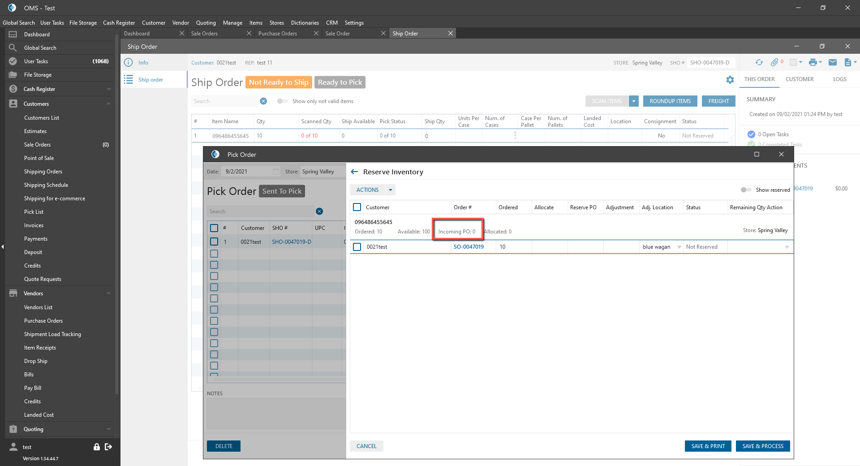The image size is (860, 466).
Task: Click the Pick Order Search field
Action: (261, 211)
